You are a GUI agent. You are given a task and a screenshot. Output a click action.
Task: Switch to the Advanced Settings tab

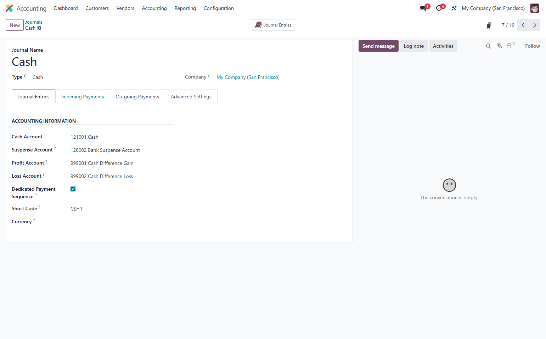(x=191, y=97)
